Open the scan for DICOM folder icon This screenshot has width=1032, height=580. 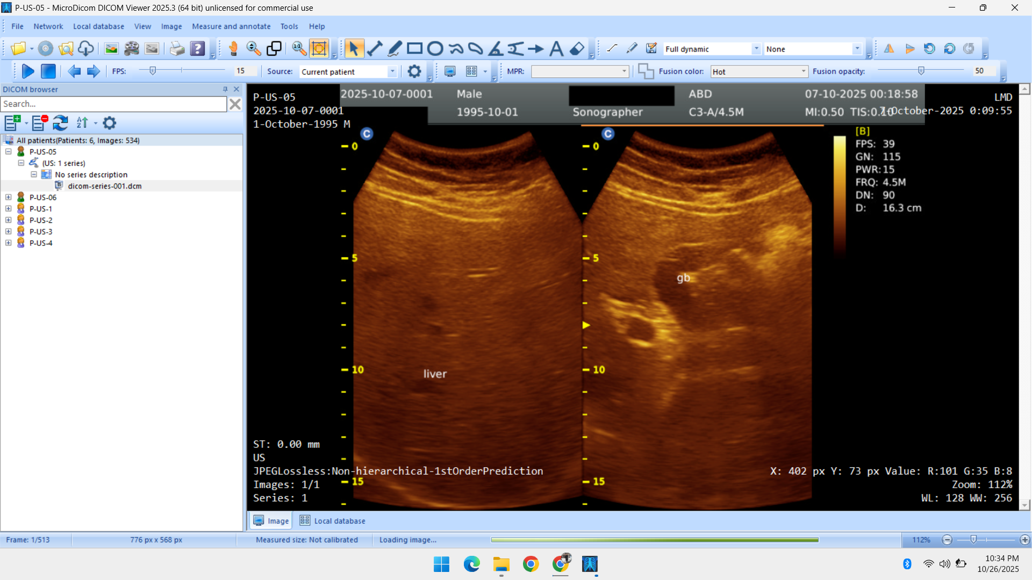coord(66,49)
